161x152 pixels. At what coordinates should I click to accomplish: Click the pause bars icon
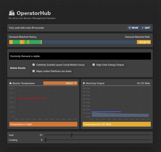pyautogui.click(x=129, y=28)
